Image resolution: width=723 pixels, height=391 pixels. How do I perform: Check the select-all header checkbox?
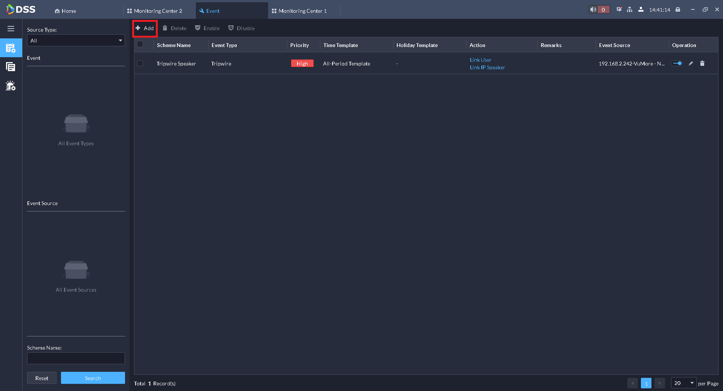point(140,44)
